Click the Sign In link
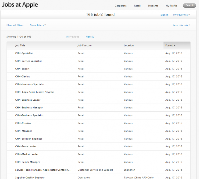Viewport: 199px width, 179px height. [164, 15]
